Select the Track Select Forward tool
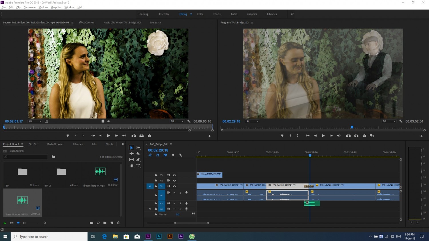429x241 pixels. [138, 148]
